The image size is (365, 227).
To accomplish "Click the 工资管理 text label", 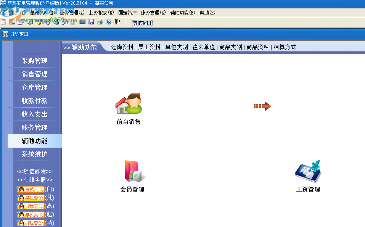I will [308, 189].
